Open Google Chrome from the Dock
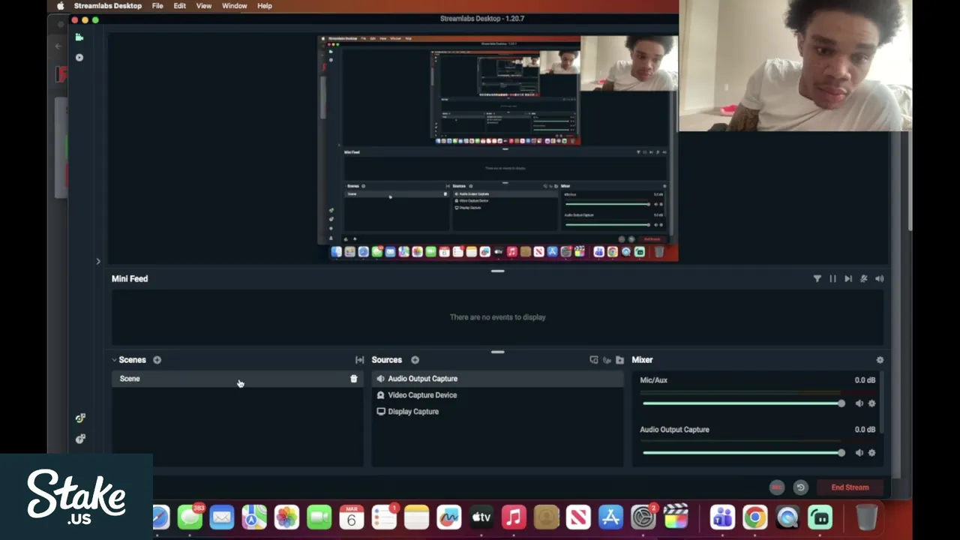 pyautogui.click(x=755, y=517)
